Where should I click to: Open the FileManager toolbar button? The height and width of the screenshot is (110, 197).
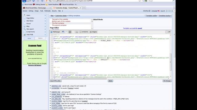tap(55, 32)
